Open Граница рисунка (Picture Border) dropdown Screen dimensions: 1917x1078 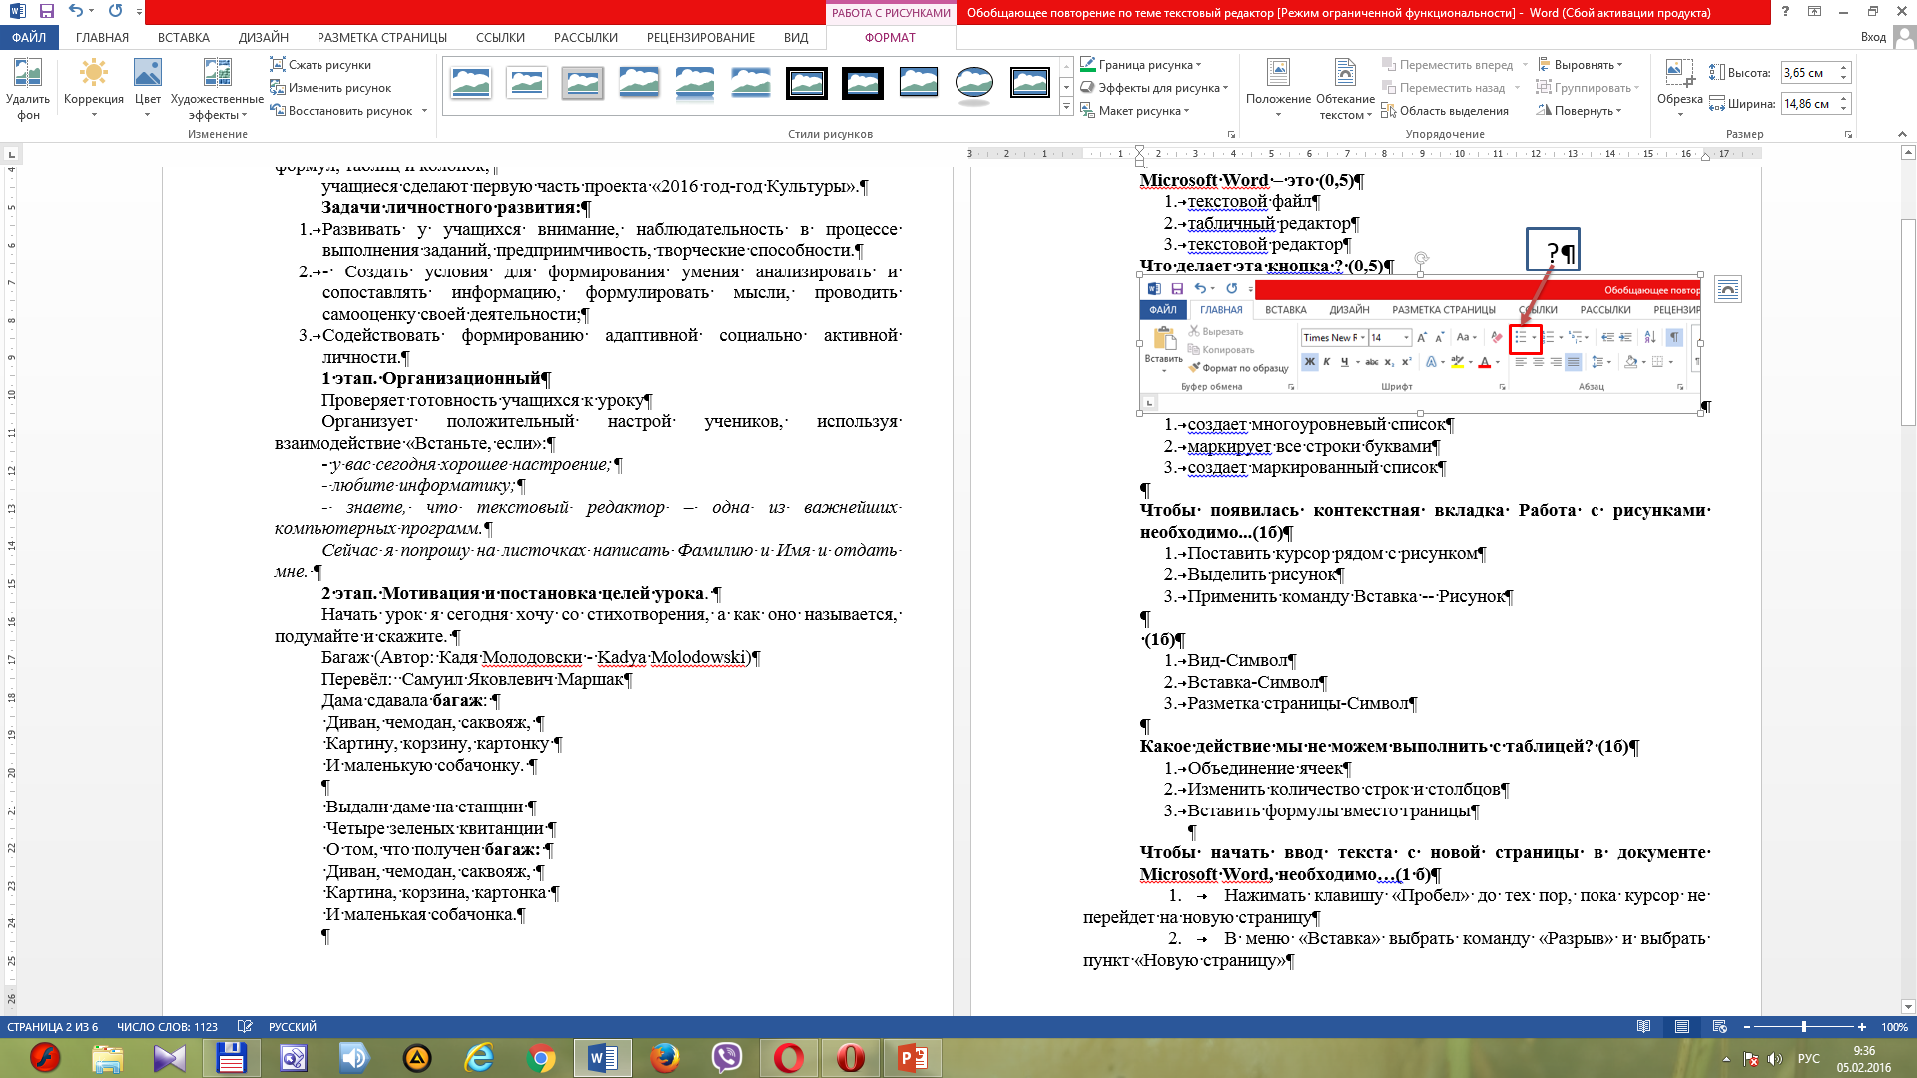(1141, 65)
